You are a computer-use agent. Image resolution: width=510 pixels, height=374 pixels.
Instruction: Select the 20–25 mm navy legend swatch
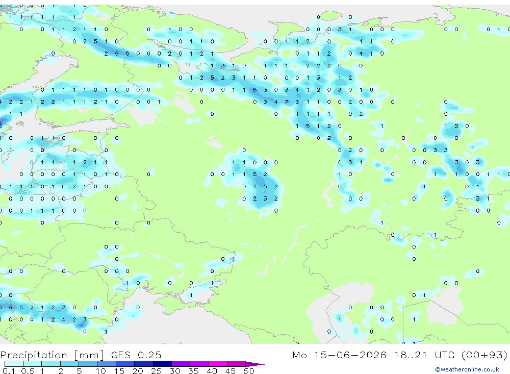pos(144,364)
